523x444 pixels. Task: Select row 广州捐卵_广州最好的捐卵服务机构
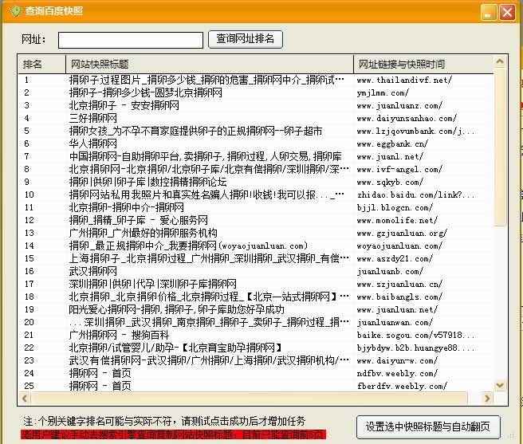click(256, 234)
